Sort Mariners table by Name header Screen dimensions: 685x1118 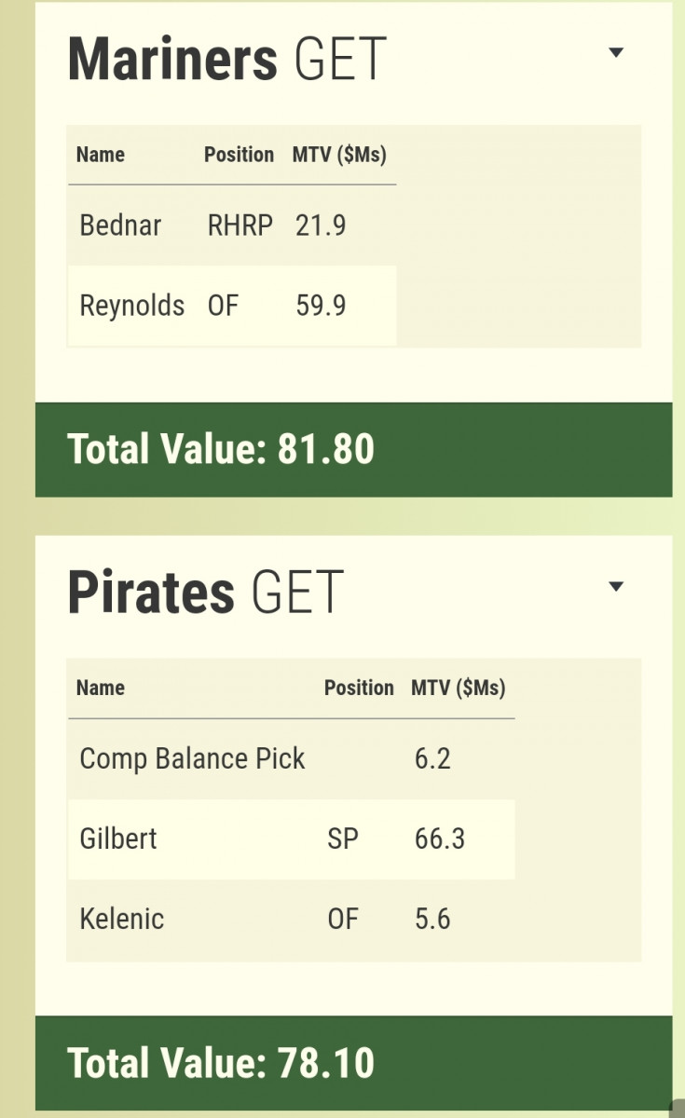click(101, 155)
